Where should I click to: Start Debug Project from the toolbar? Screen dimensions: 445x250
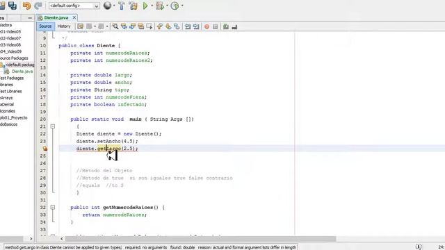160,6
